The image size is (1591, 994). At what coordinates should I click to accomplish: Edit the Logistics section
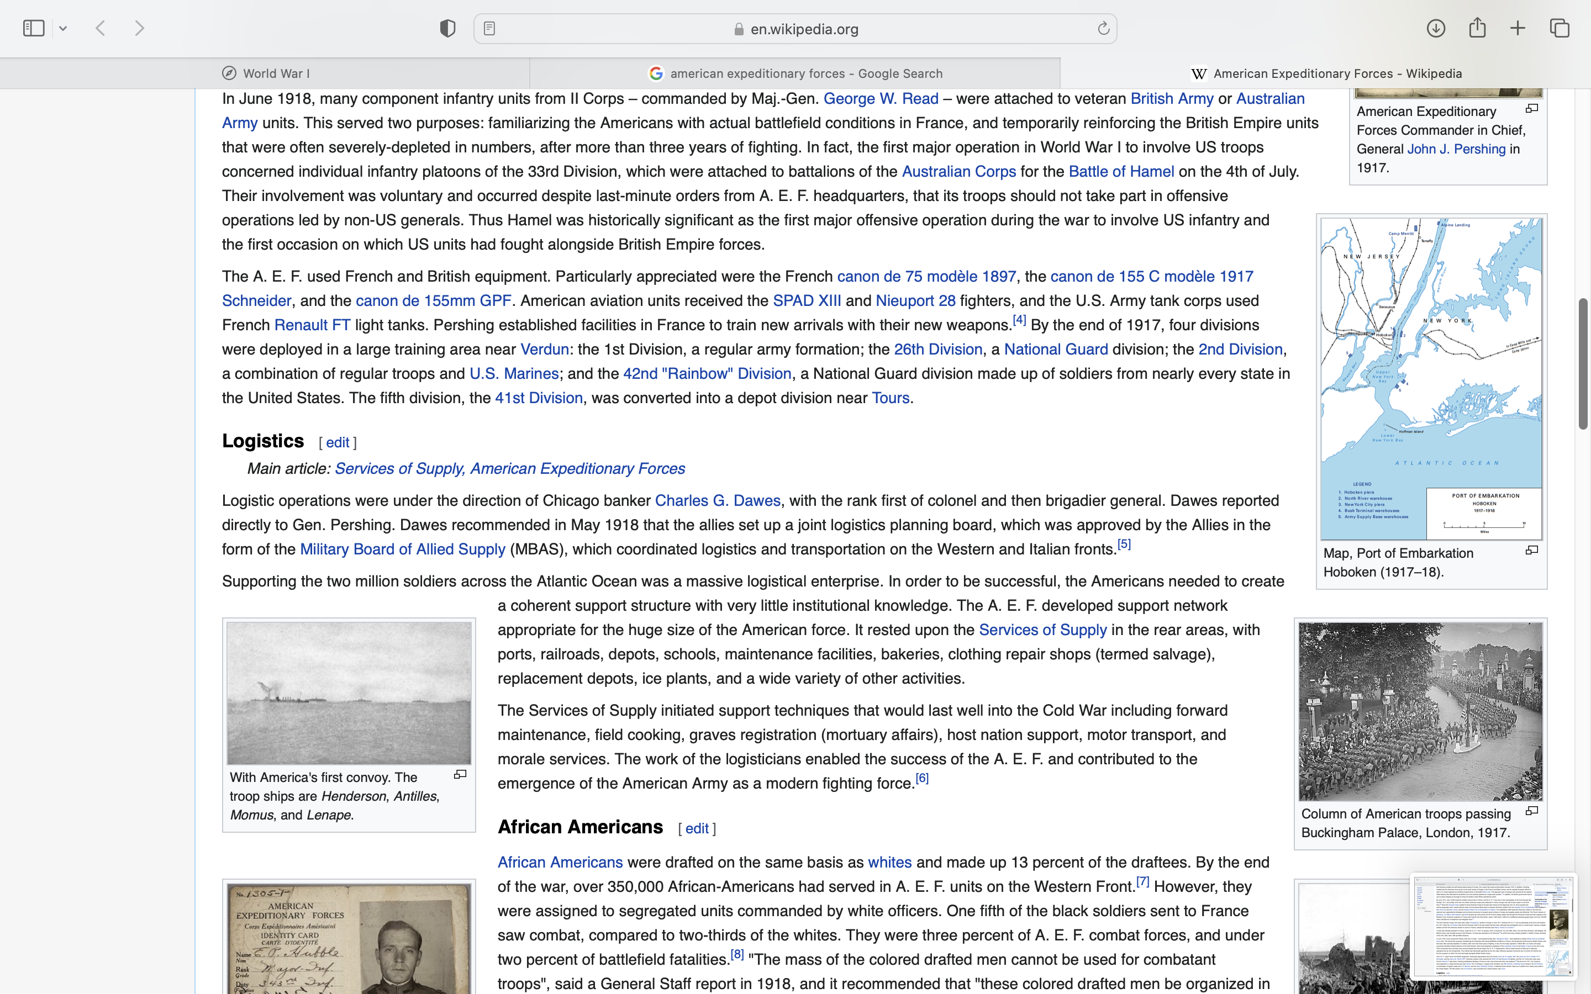[x=338, y=442]
